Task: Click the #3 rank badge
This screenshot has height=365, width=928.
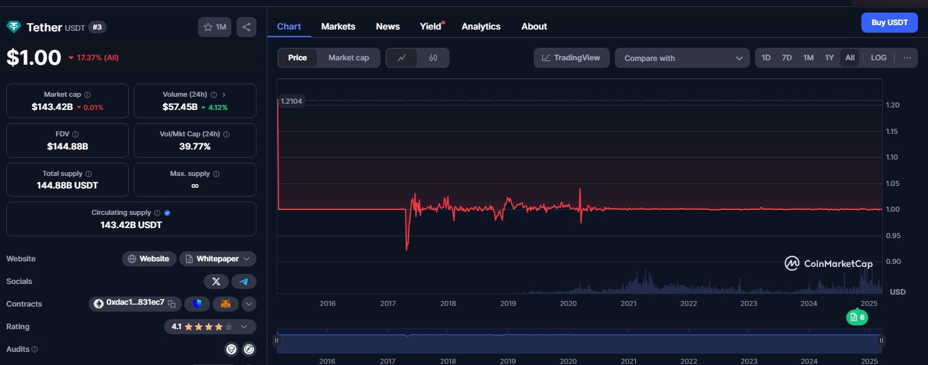Action: (97, 27)
